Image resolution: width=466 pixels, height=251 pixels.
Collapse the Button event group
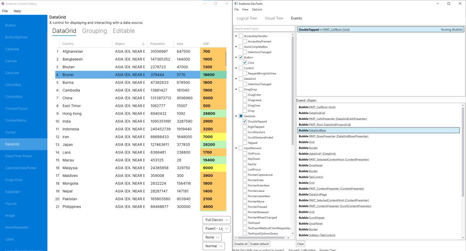click(236, 57)
